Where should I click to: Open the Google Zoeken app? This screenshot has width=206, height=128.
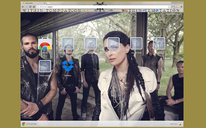pyautogui.click(x=90, y=44)
